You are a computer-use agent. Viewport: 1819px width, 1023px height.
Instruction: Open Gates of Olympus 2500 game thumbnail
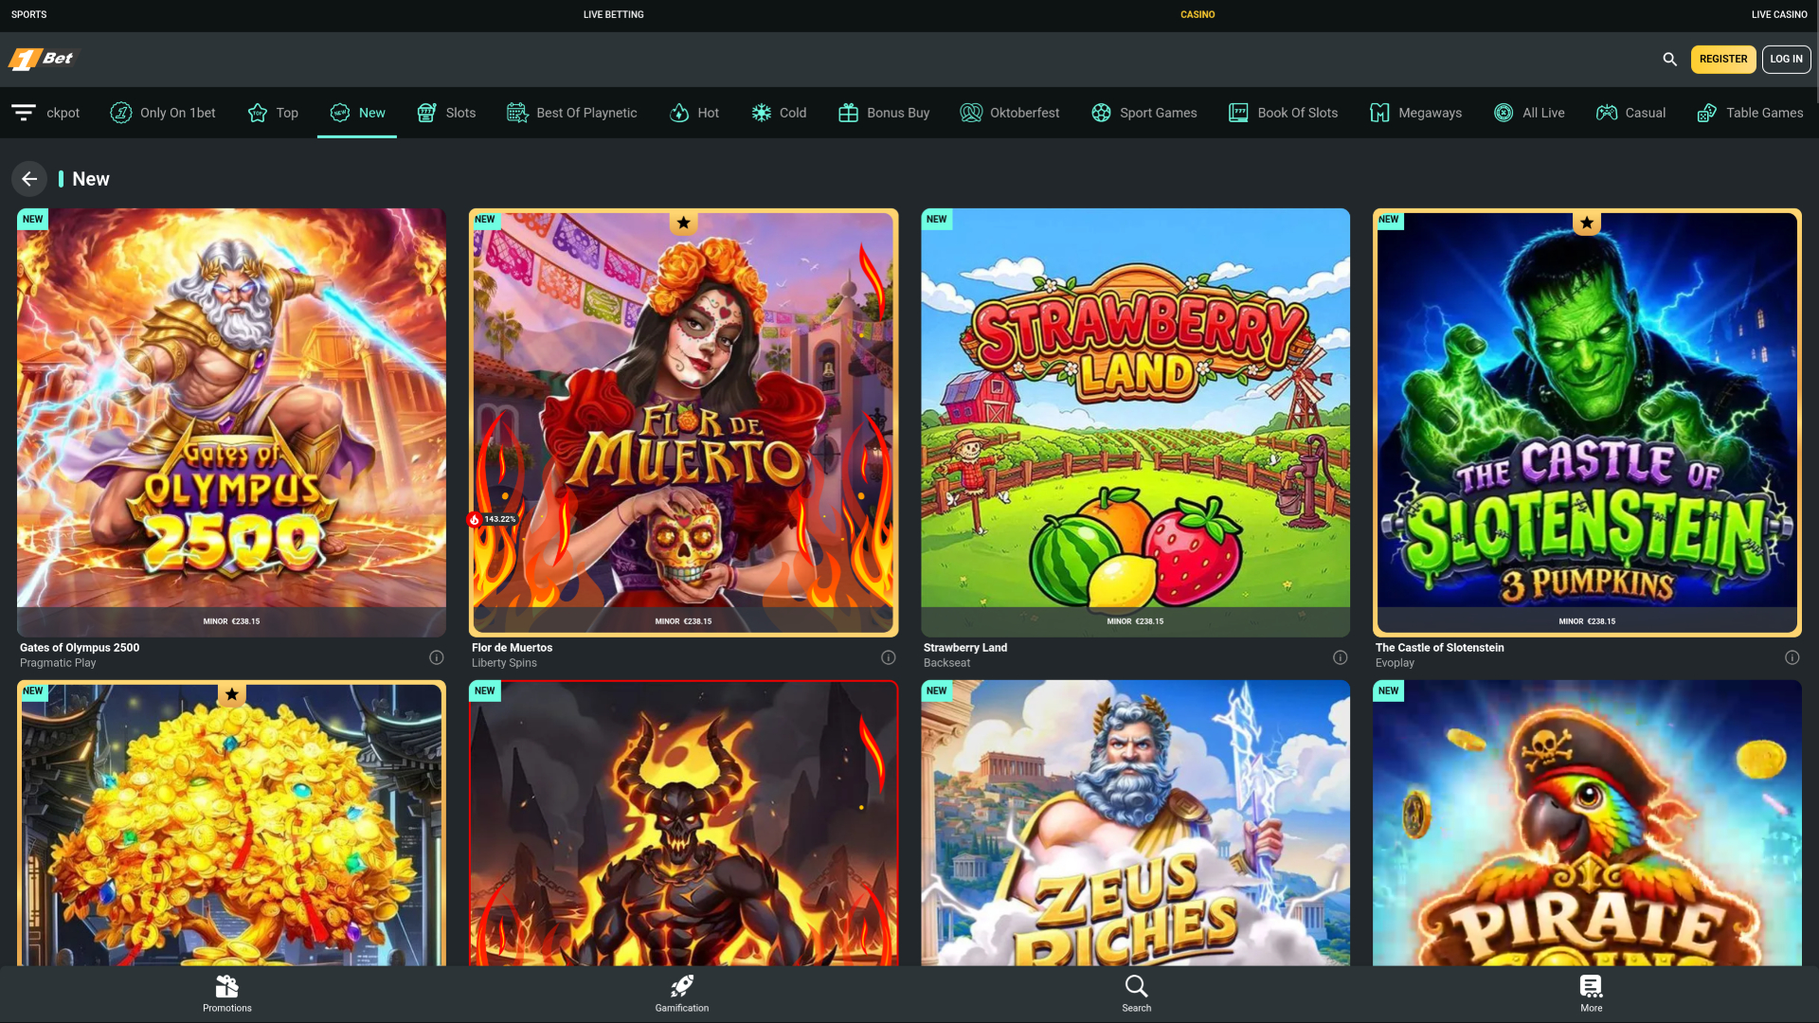pyautogui.click(x=231, y=422)
